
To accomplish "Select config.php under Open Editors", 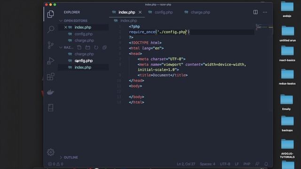I will coord(84,34).
